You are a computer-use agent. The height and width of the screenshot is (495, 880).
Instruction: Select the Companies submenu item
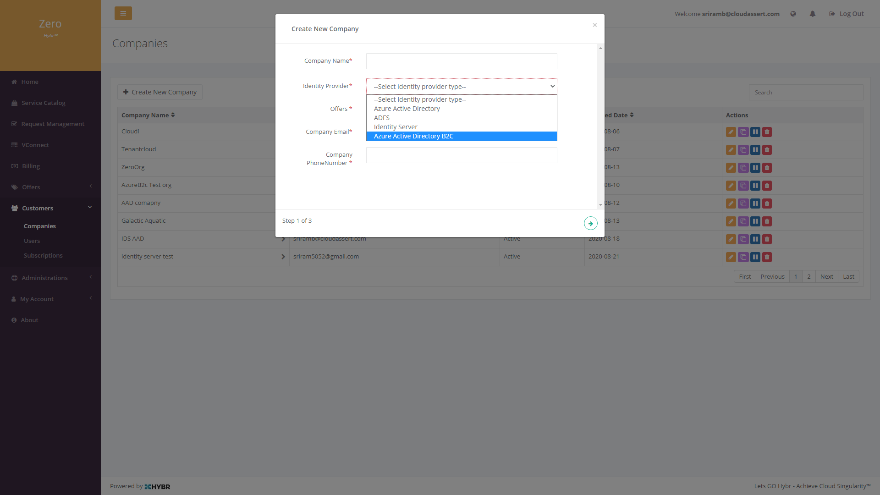(40, 226)
